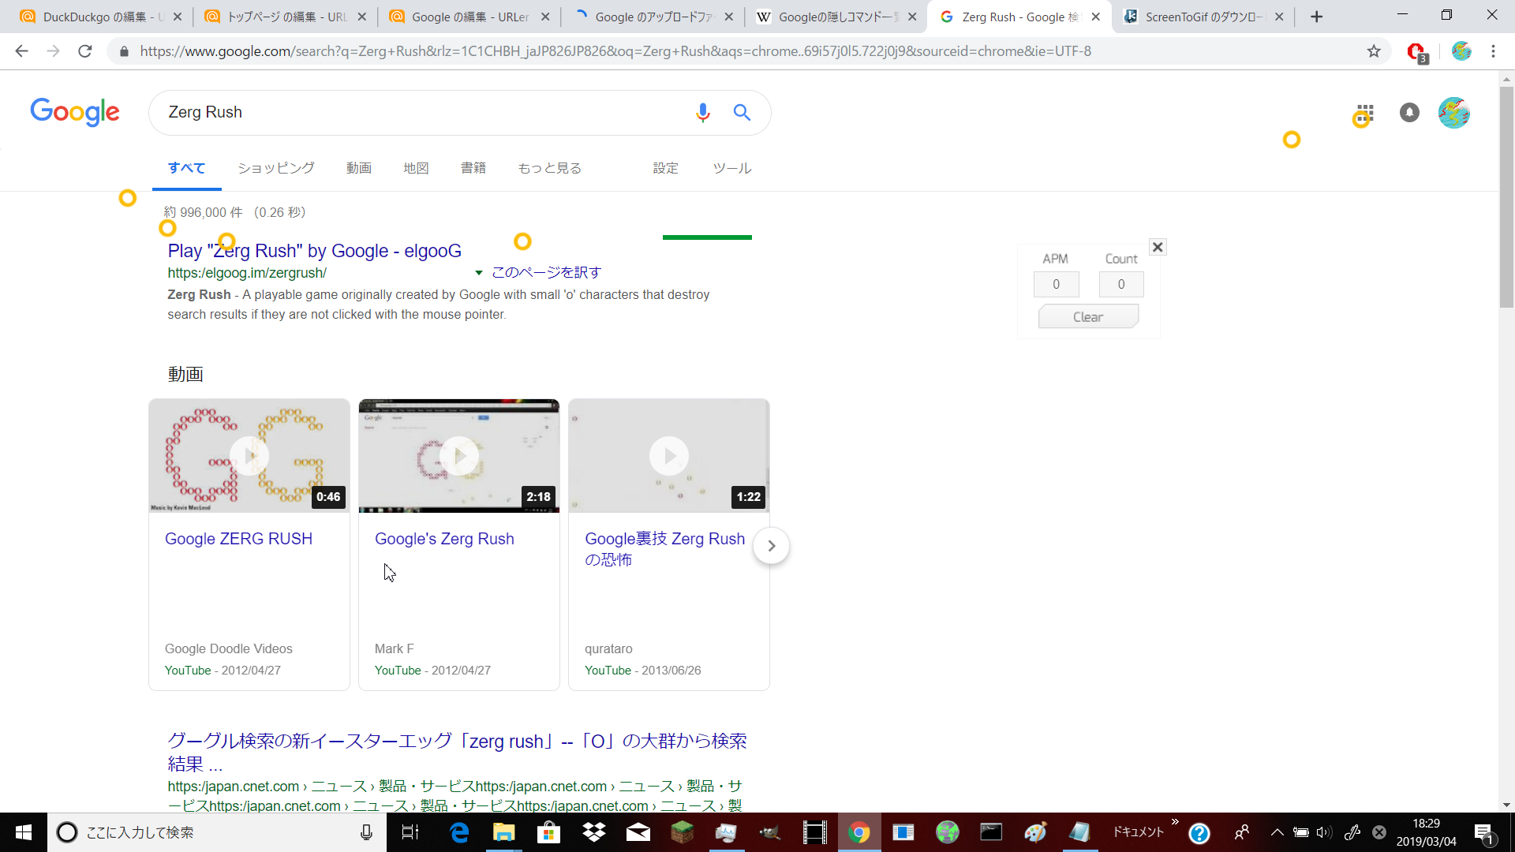Bookmark this page with the star icon
The image size is (1515, 852).
[1374, 51]
